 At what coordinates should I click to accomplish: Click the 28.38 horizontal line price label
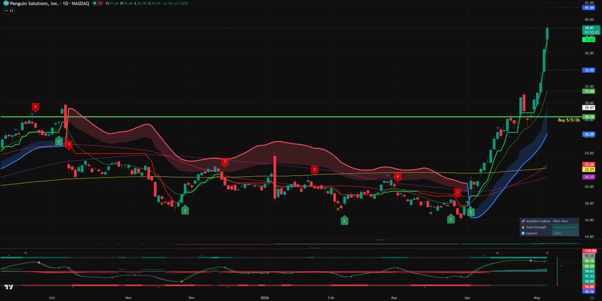click(589, 117)
